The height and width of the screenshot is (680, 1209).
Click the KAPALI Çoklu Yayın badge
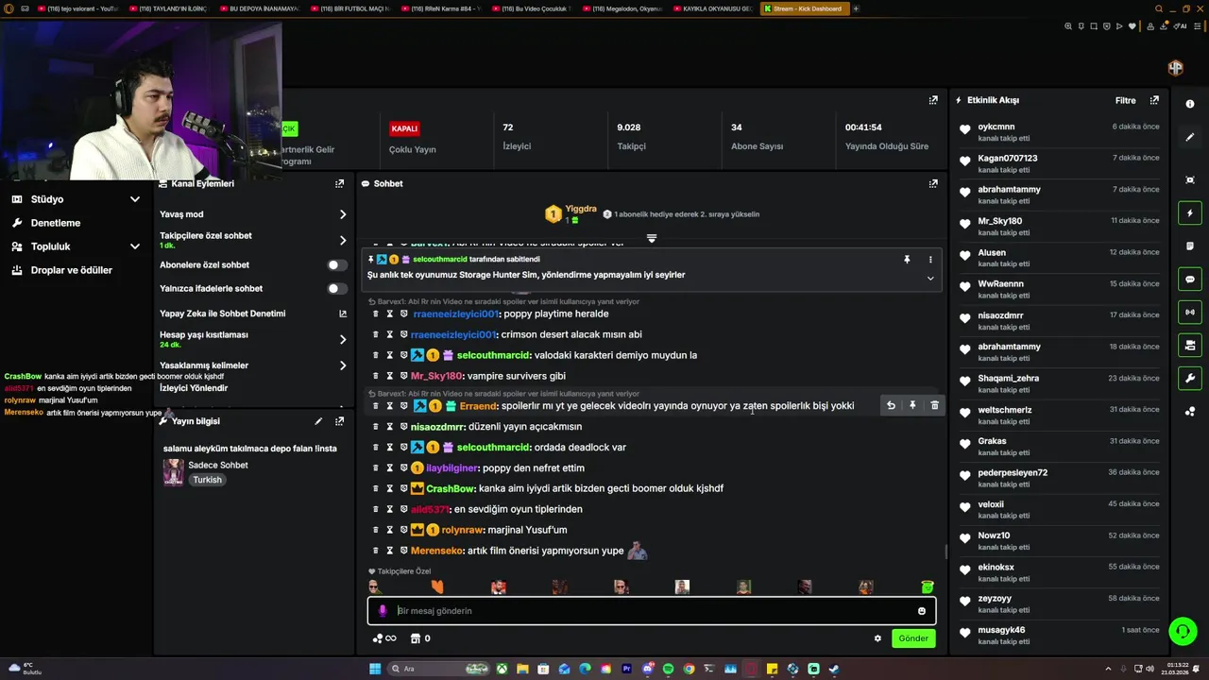(x=404, y=128)
